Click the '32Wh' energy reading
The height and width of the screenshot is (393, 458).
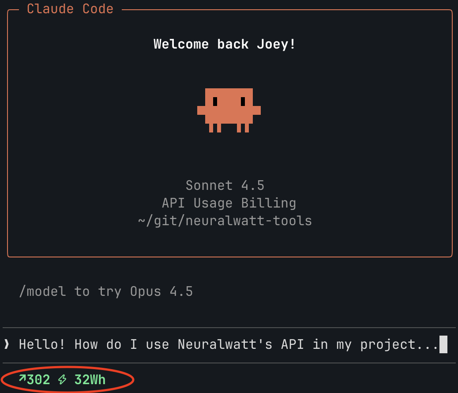point(90,380)
